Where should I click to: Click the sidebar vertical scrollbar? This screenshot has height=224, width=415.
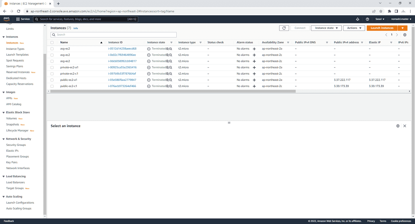[45, 134]
